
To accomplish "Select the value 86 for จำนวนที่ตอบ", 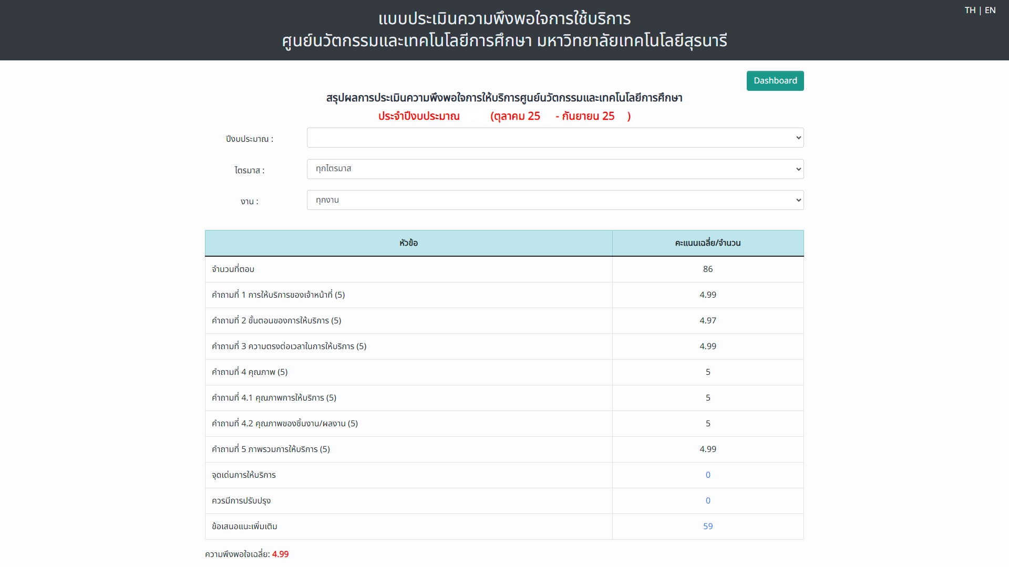I will click(708, 269).
